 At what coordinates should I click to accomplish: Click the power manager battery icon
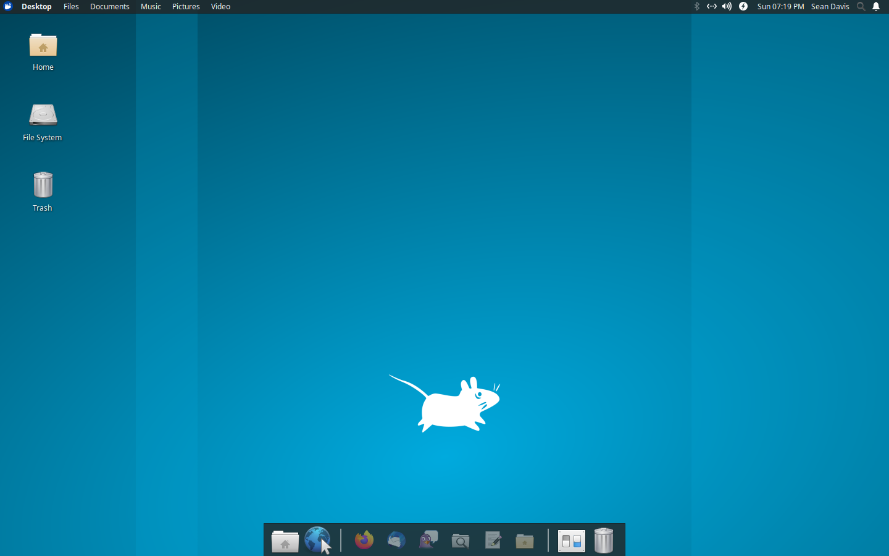pos(743,6)
